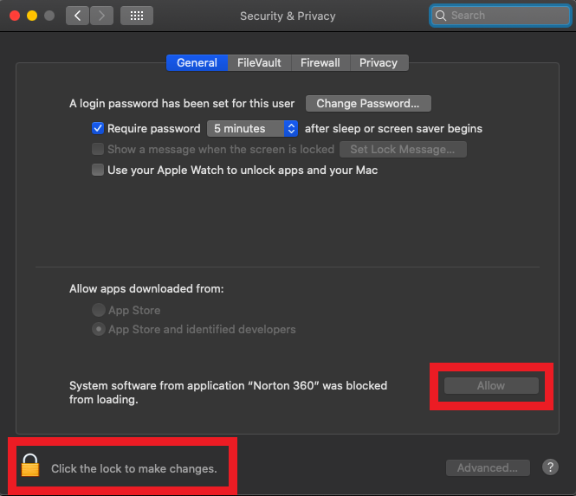The width and height of the screenshot is (576, 496).
Task: Click the Change Password button
Action: (x=368, y=104)
